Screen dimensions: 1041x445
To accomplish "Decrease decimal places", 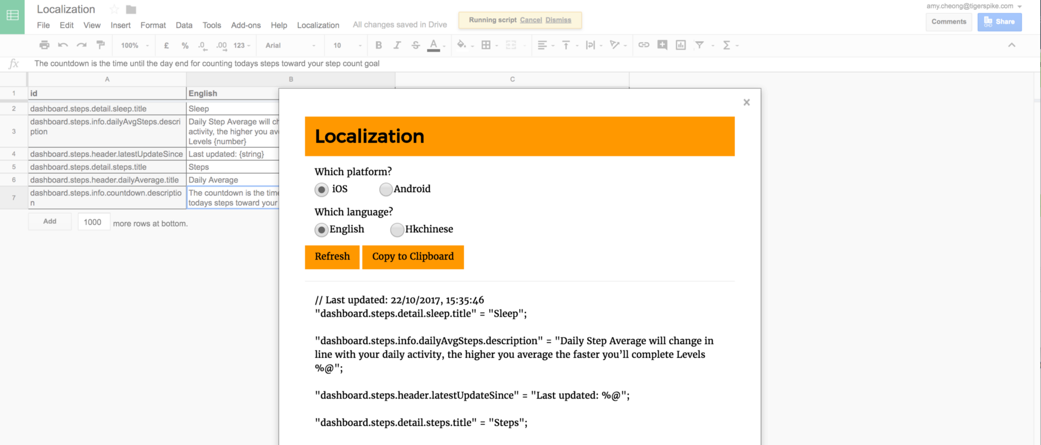I will point(203,45).
